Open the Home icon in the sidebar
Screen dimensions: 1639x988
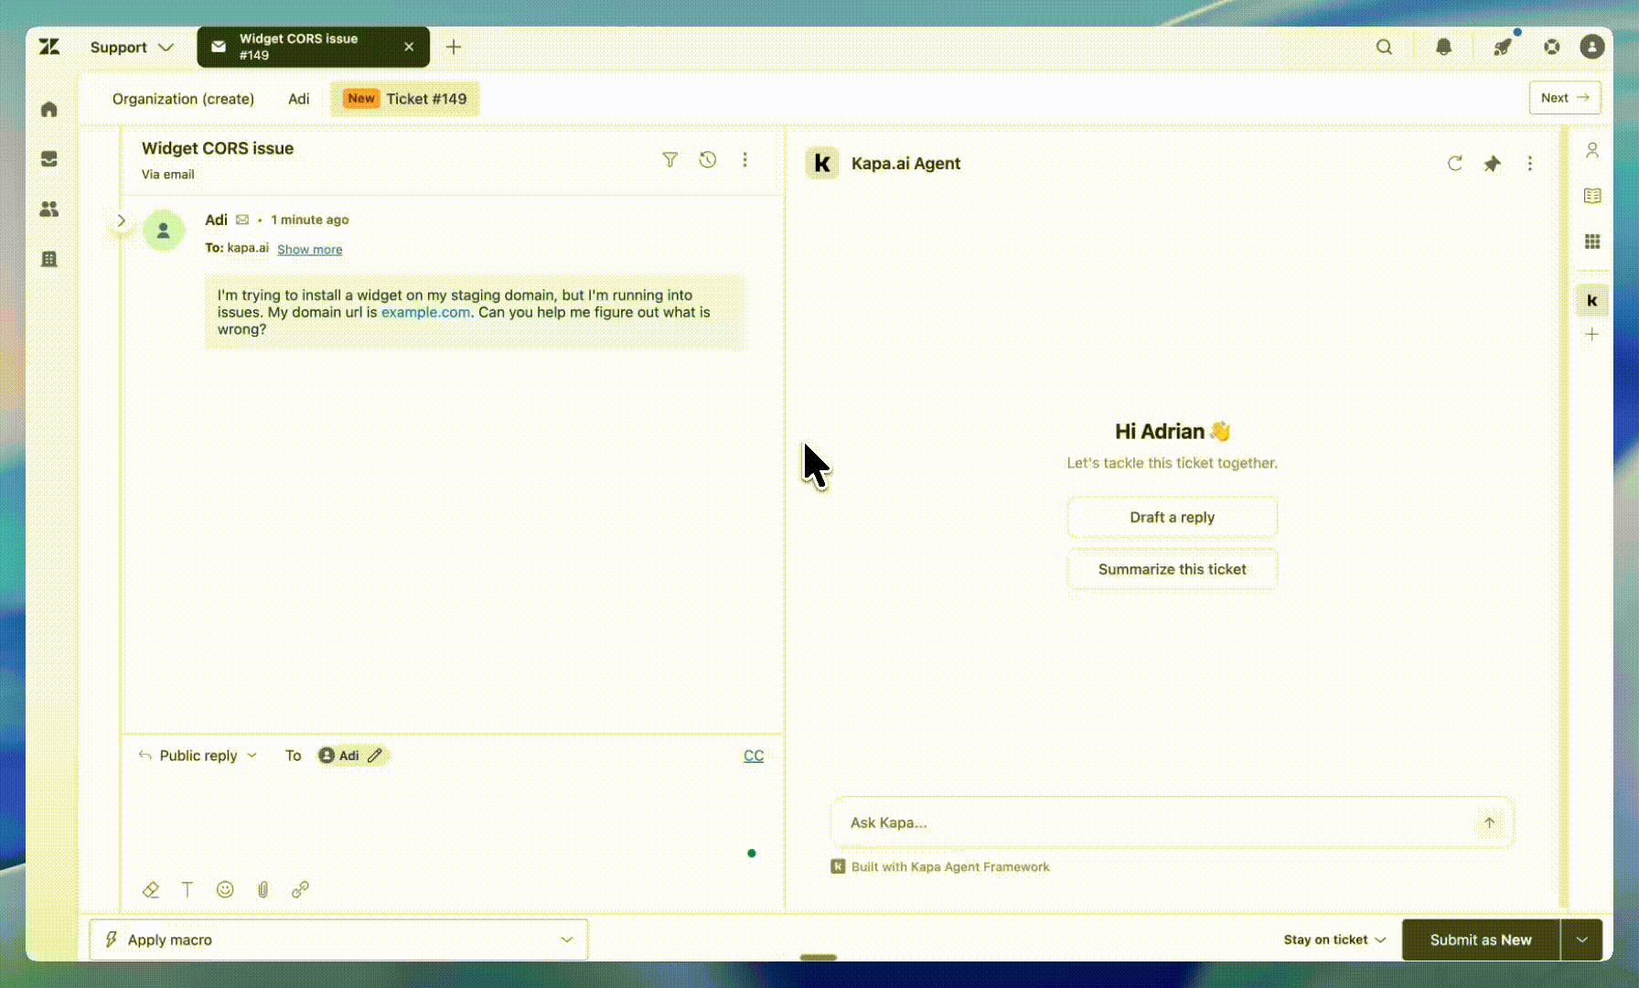(49, 110)
